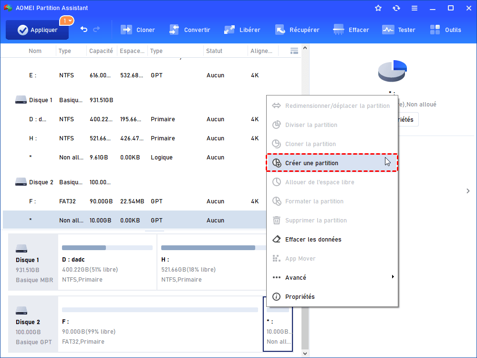Expand the Avancé submenu
Viewport: 477px width, 358px height.
point(332,277)
